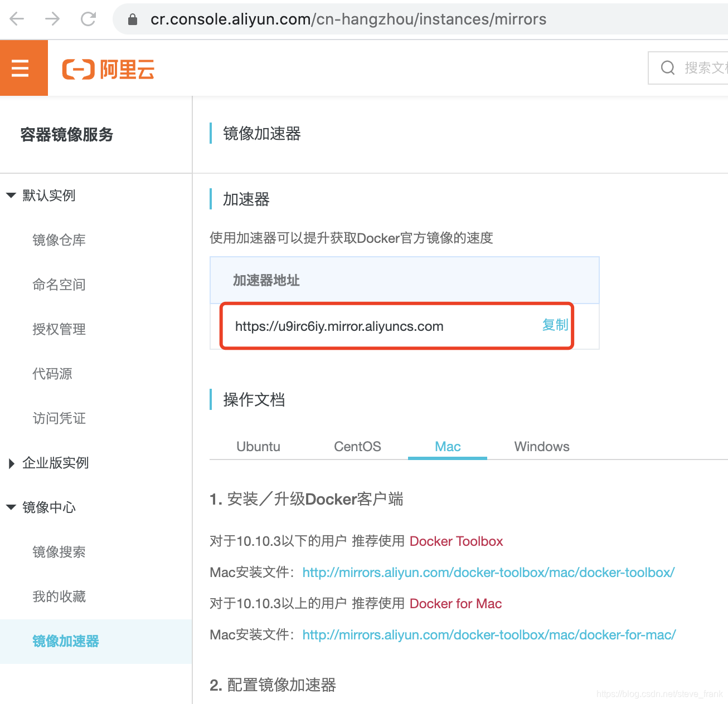This screenshot has width=728, height=704.
Task: Switch to the Ubuntu tab
Action: click(x=258, y=447)
